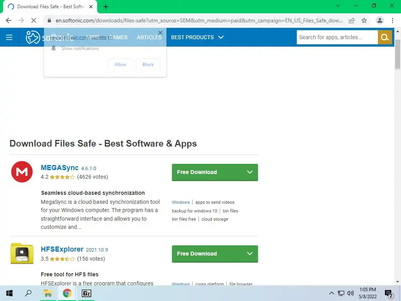Screen dimensions: 401x301
Task: Click 'Seamless cloud-based synchronization' heading
Action: (93, 193)
